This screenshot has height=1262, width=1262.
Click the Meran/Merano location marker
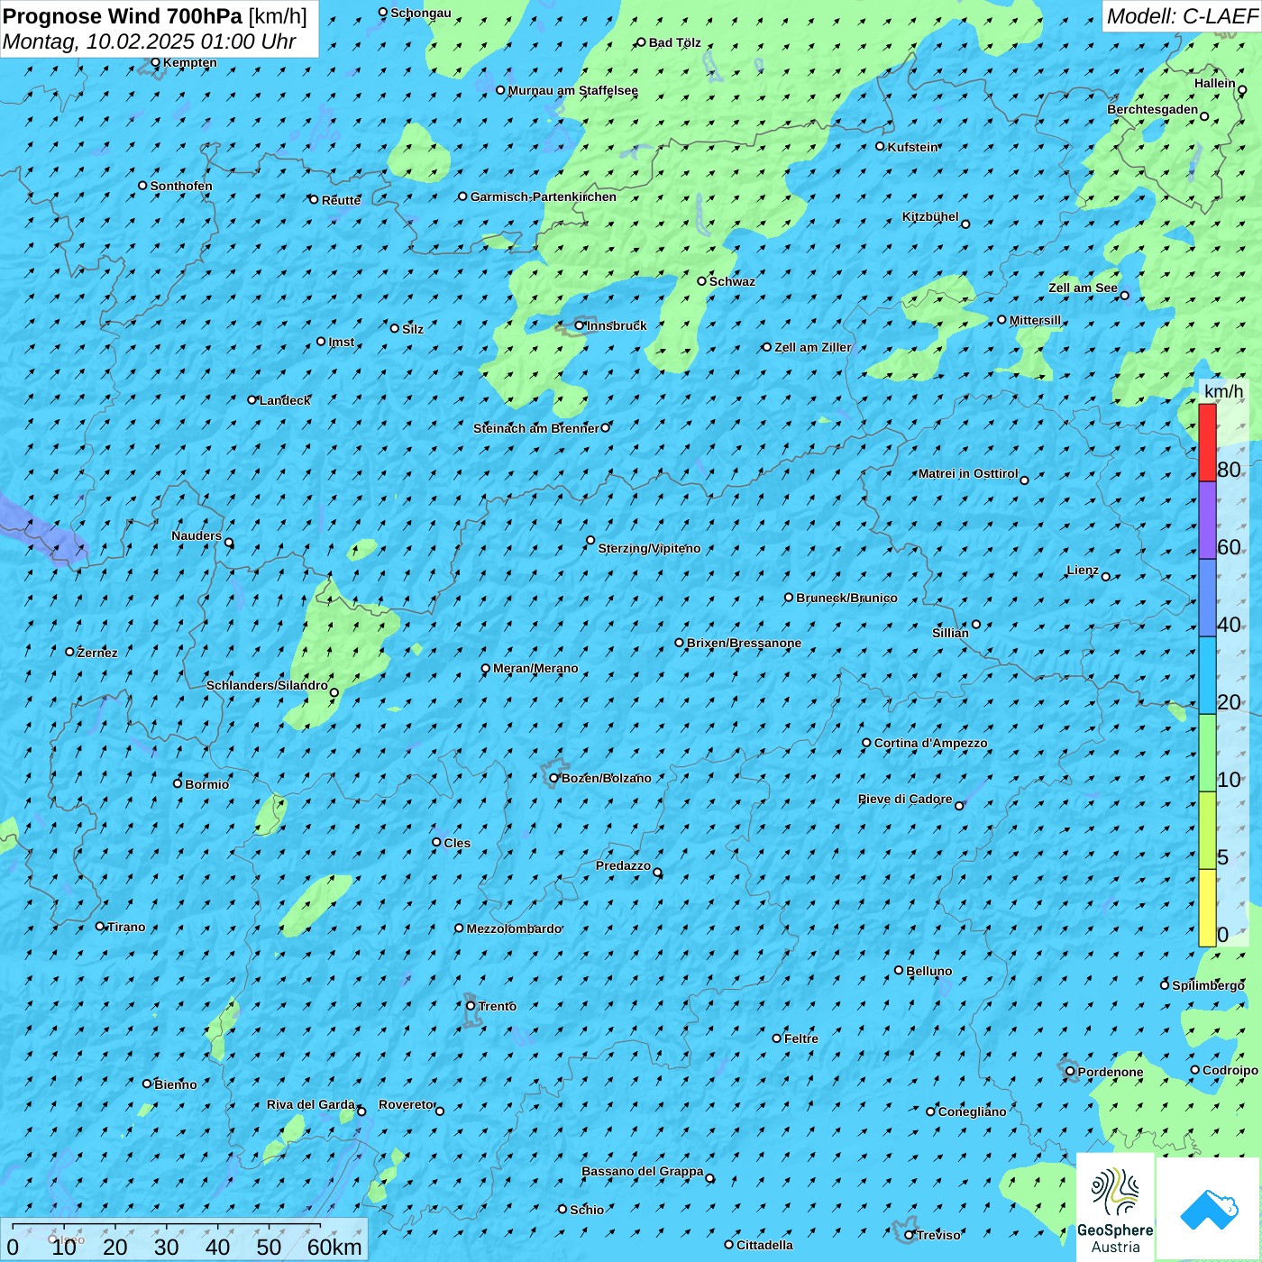486,668
